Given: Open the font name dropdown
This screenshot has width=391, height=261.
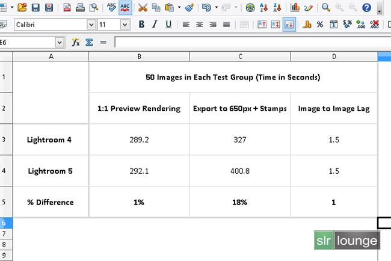Looking at the screenshot, I should (91, 25).
